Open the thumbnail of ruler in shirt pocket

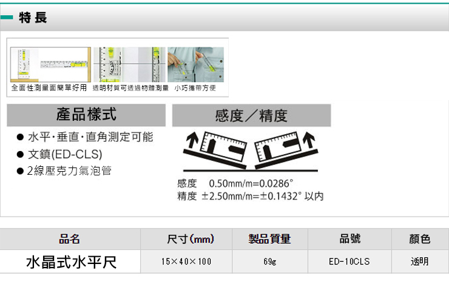click(x=196, y=64)
